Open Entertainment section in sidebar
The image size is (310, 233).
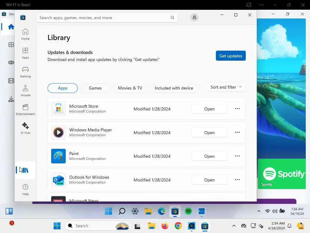click(25, 110)
